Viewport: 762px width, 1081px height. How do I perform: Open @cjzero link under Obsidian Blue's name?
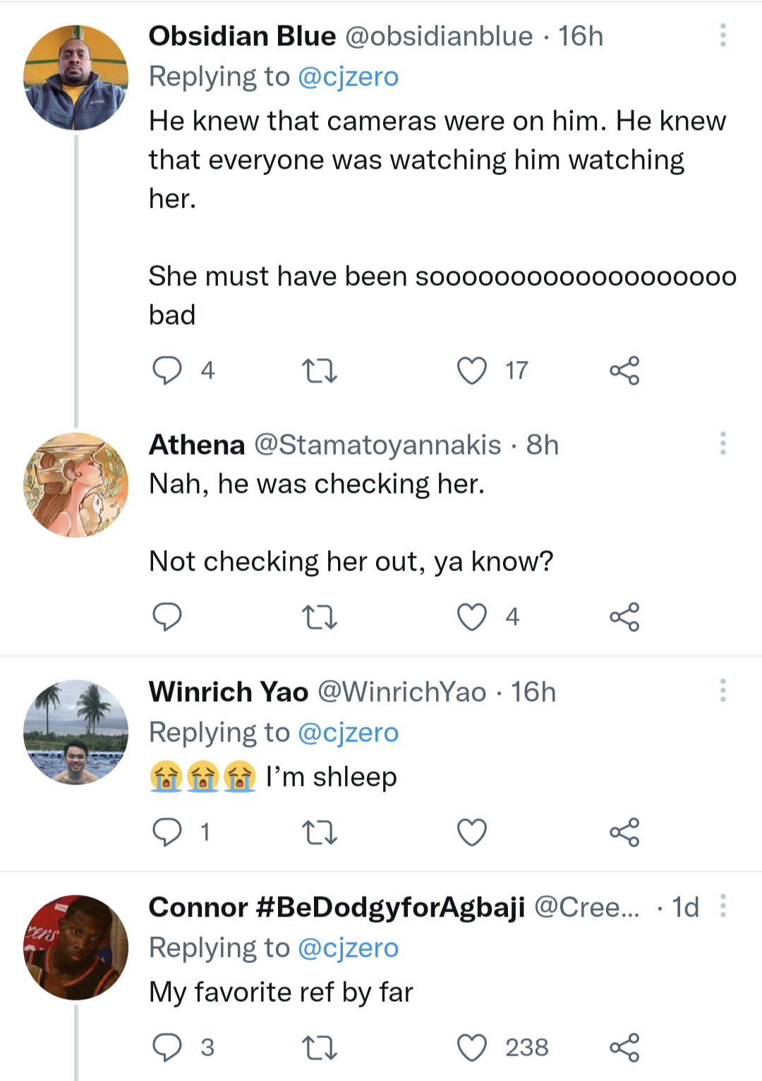pyautogui.click(x=348, y=76)
